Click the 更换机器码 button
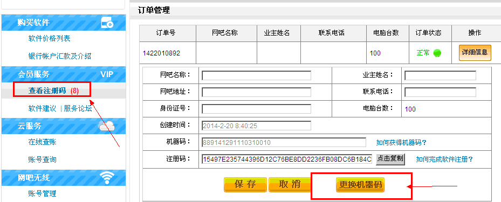The width and height of the screenshot is (501, 202). point(360,185)
